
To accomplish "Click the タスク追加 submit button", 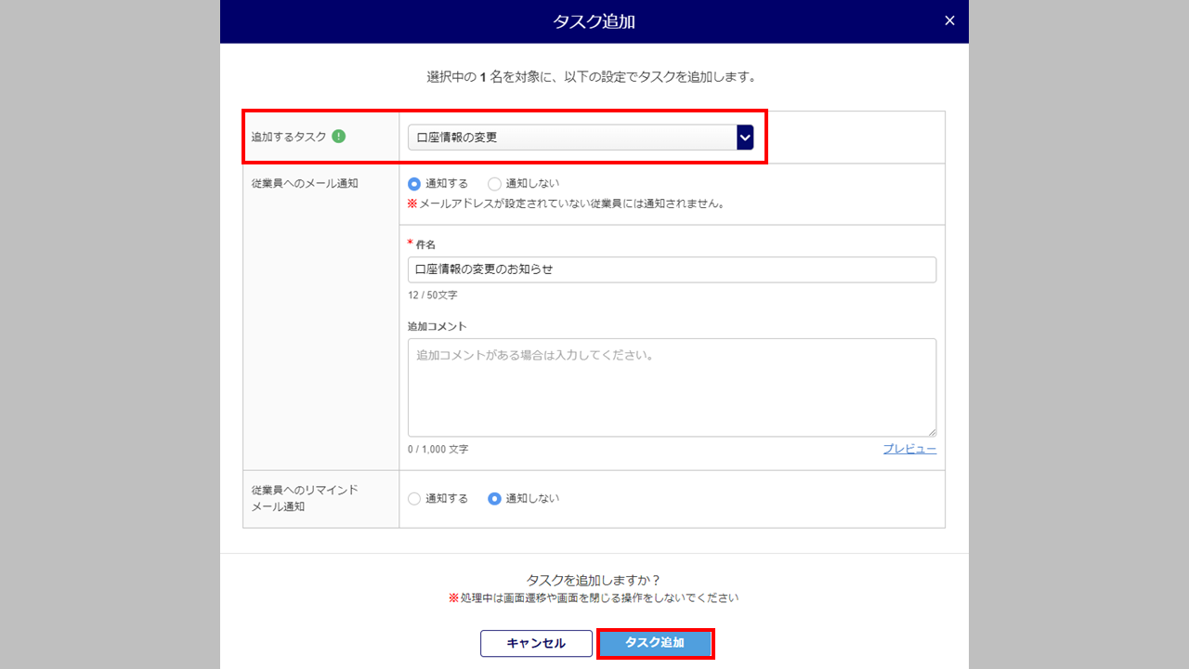I will [x=655, y=643].
